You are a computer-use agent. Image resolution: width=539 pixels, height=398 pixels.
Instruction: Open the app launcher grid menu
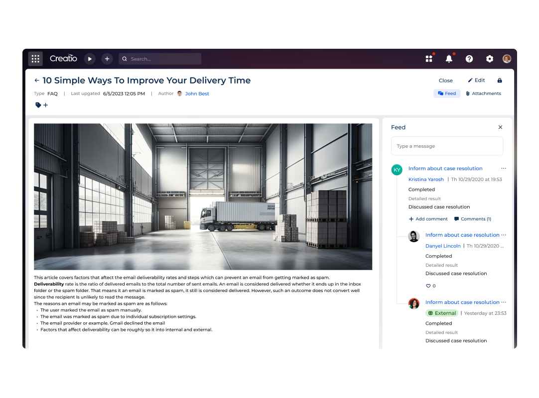pos(35,59)
